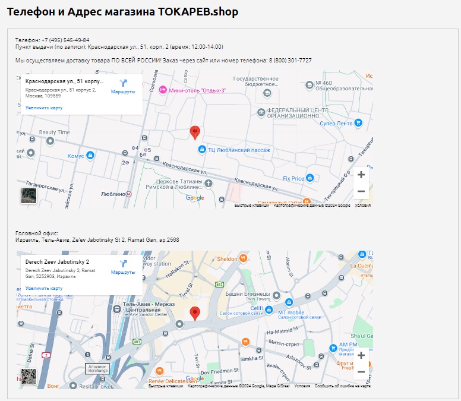Click 'Увеличить карту' in Derech Zeev Jabutinsky card
Image resolution: width=461 pixels, height=401 pixels.
coord(44,288)
